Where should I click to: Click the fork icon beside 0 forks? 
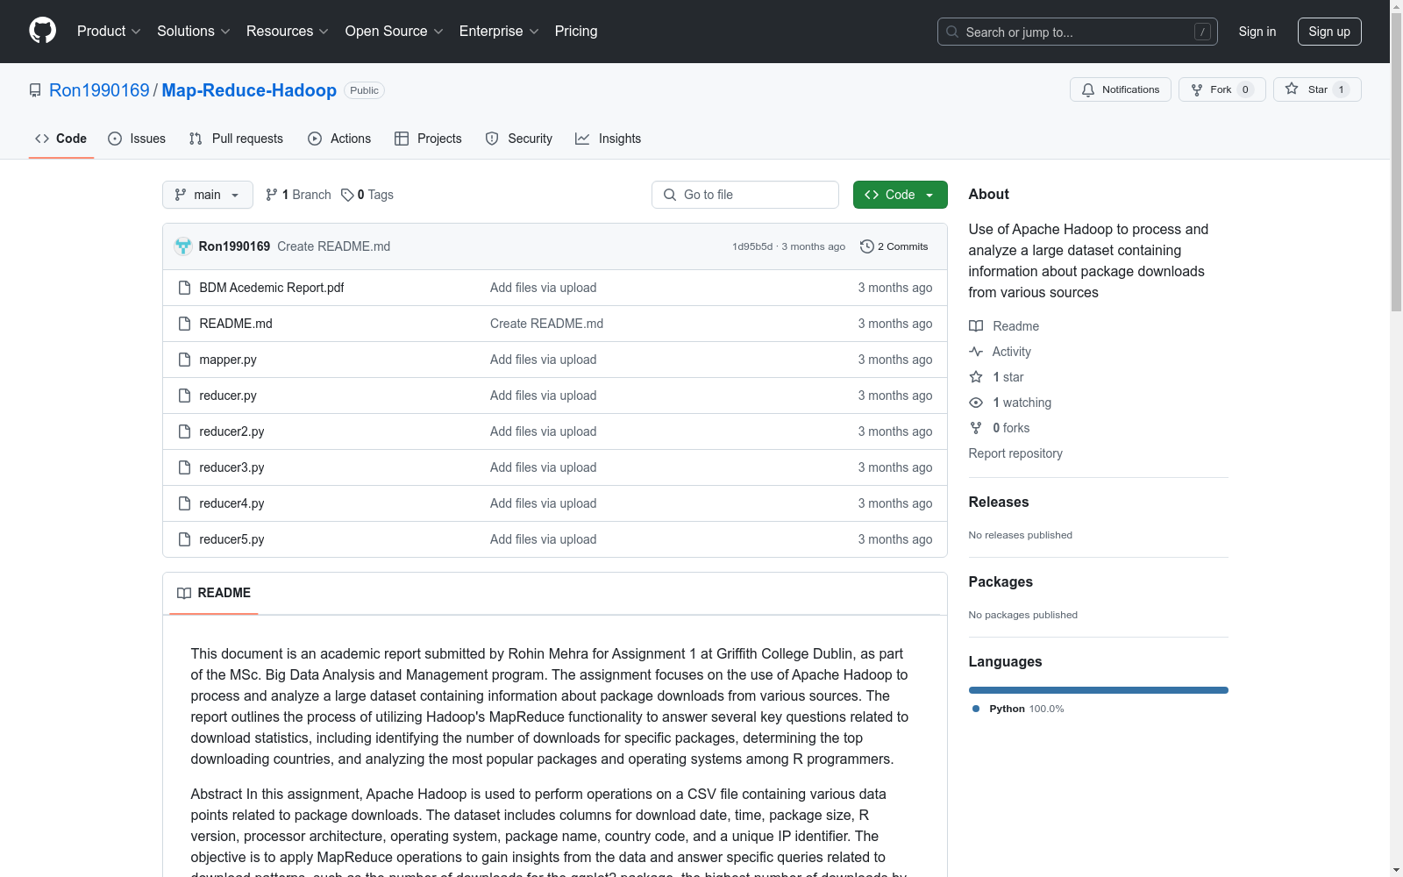(x=976, y=428)
